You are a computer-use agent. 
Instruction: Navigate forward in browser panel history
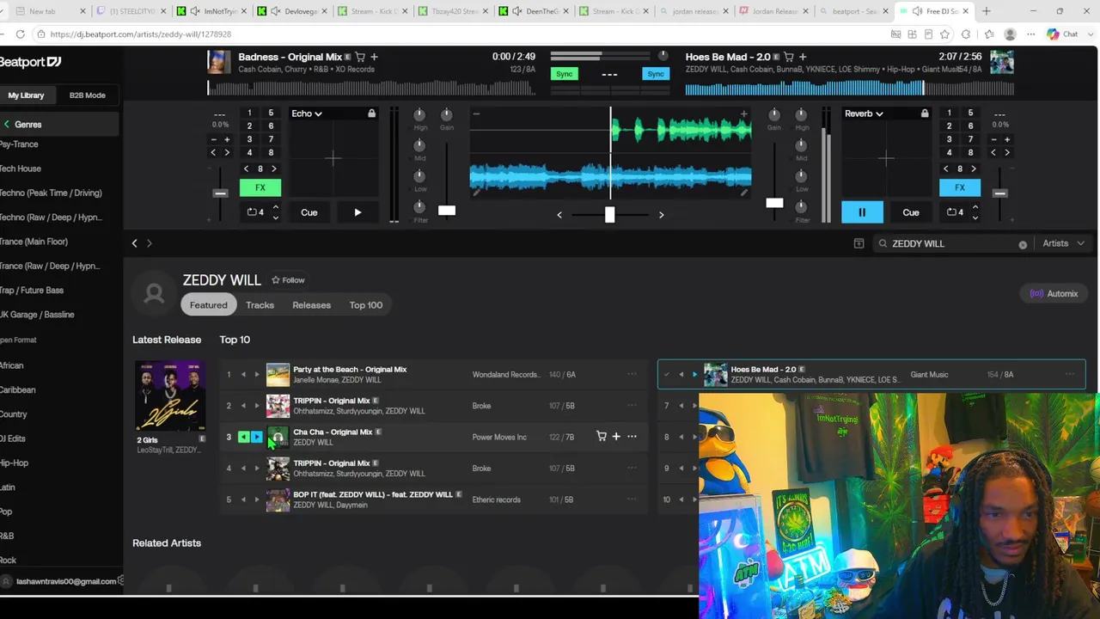coord(150,243)
